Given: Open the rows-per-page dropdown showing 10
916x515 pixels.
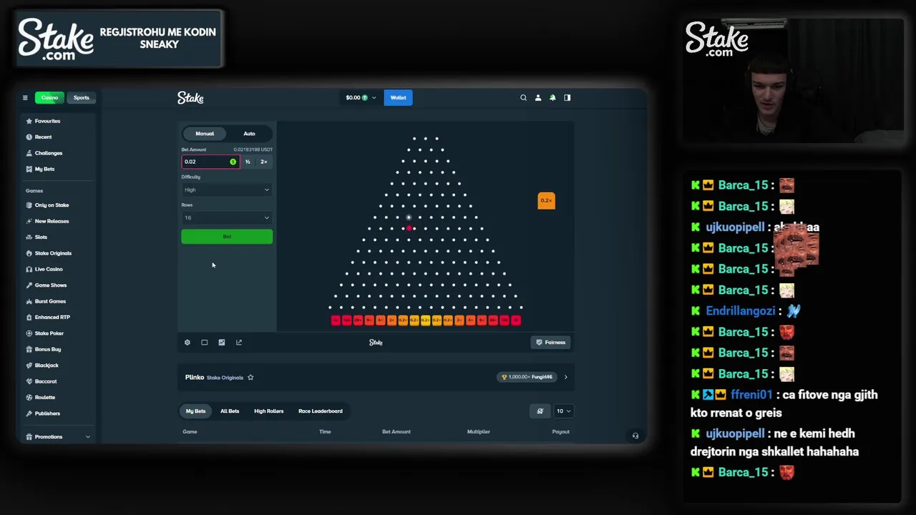Looking at the screenshot, I should coord(563,411).
